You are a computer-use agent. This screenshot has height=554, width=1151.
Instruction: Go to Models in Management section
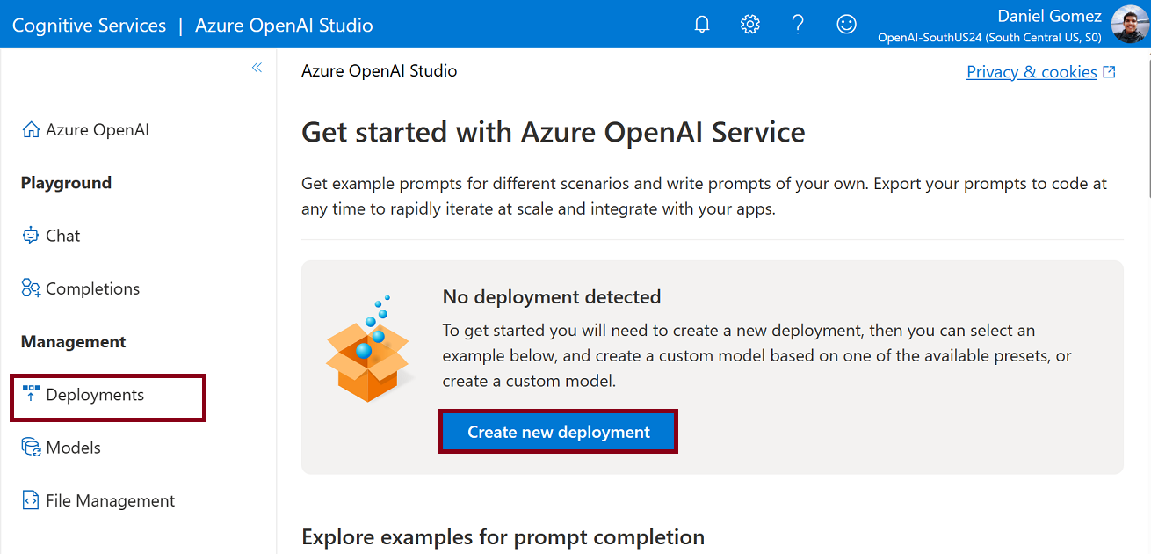tap(74, 448)
